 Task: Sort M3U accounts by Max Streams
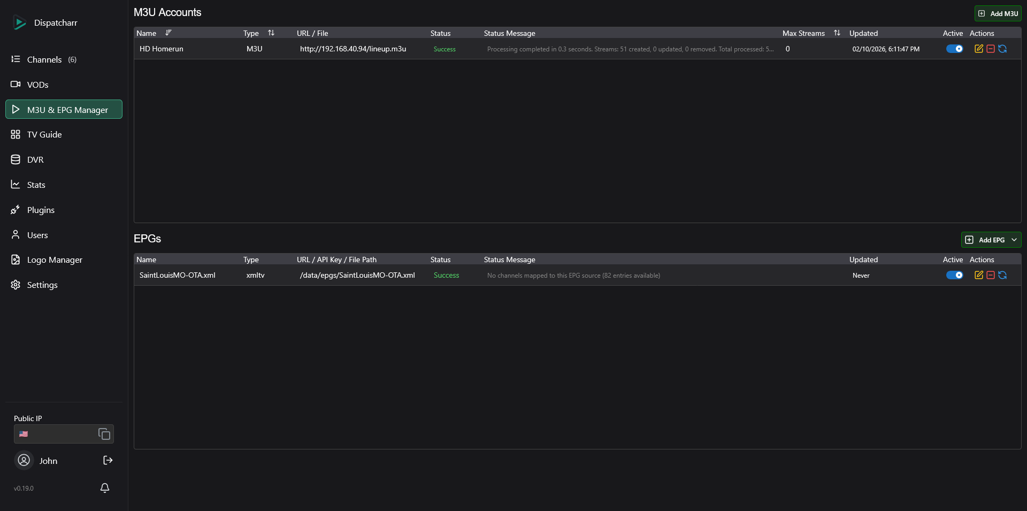coord(837,33)
